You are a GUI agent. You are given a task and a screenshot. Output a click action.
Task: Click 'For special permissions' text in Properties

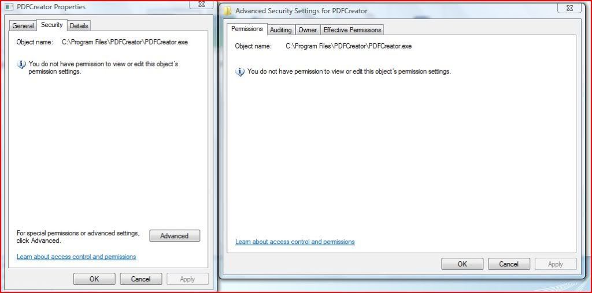pyautogui.click(x=78, y=237)
